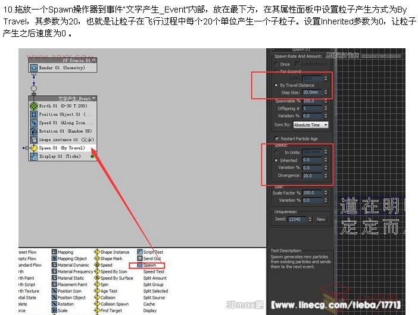
Task: Choose Mapping Object operator from the depot
Action: coord(72,259)
